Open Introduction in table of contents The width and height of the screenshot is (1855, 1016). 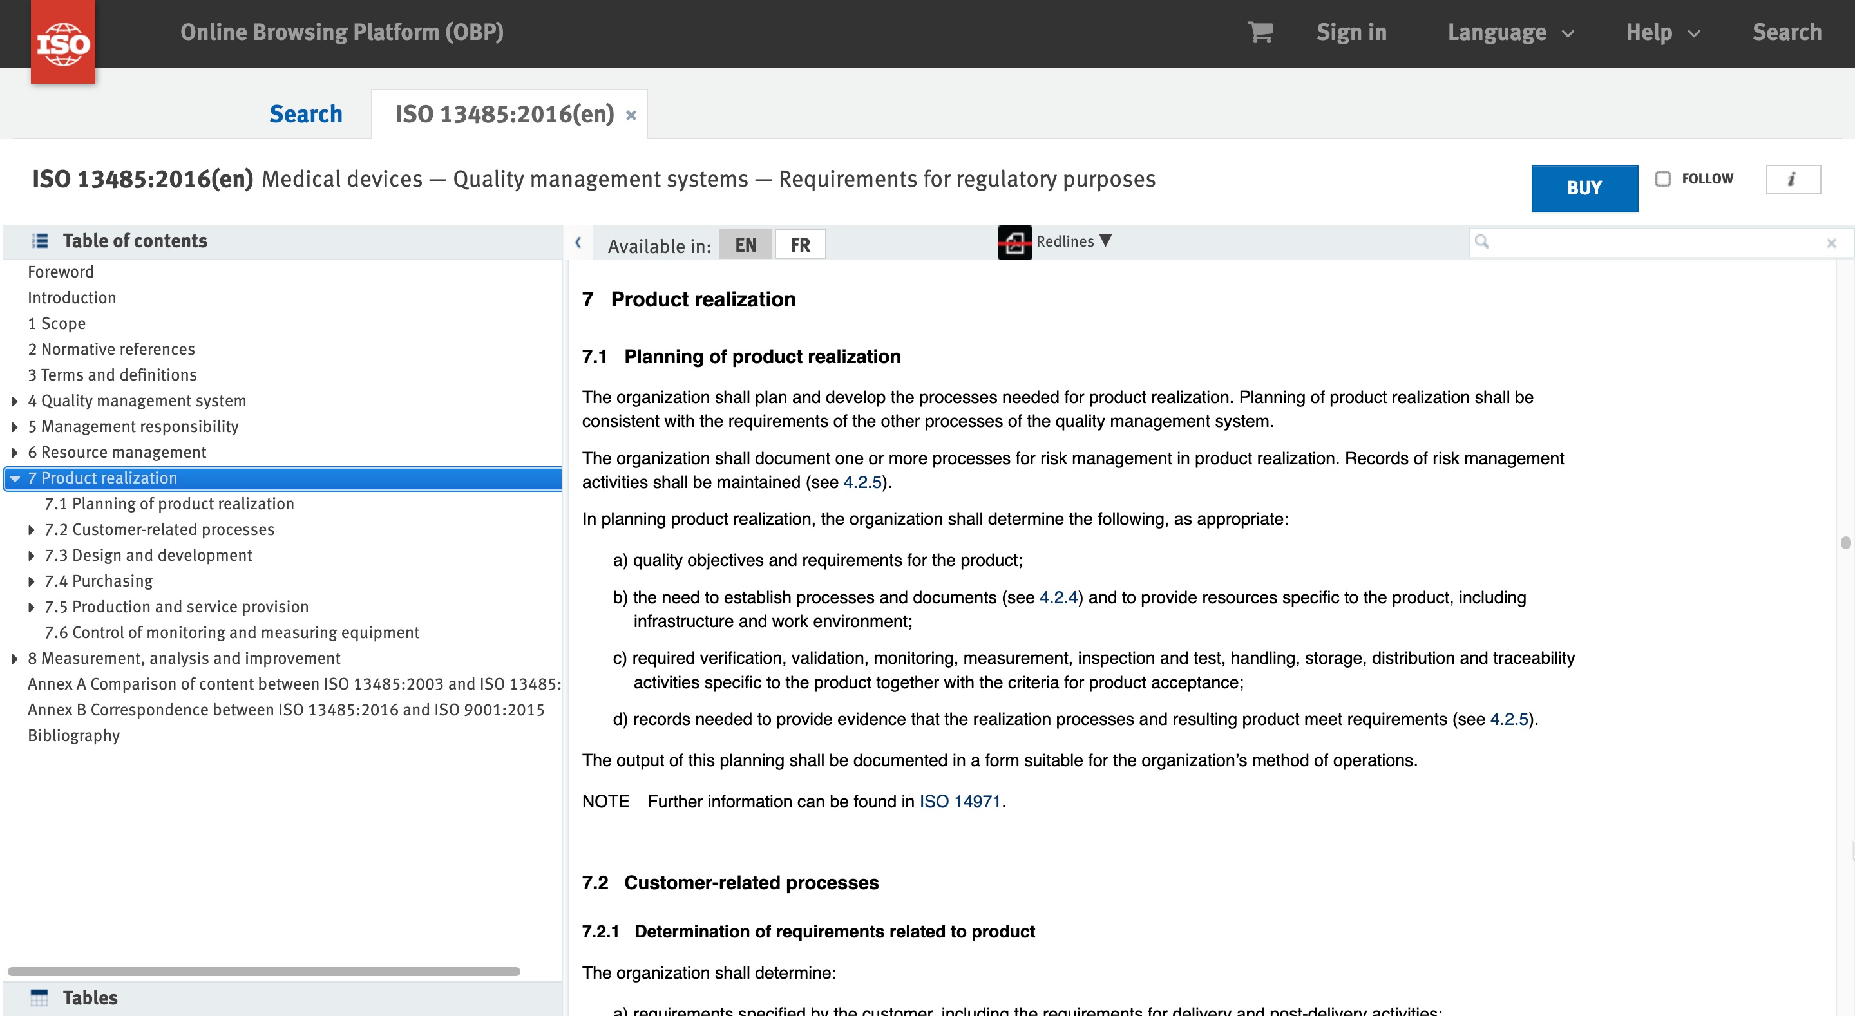click(x=72, y=298)
